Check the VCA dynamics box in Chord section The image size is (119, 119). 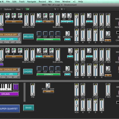tap(51, 68)
